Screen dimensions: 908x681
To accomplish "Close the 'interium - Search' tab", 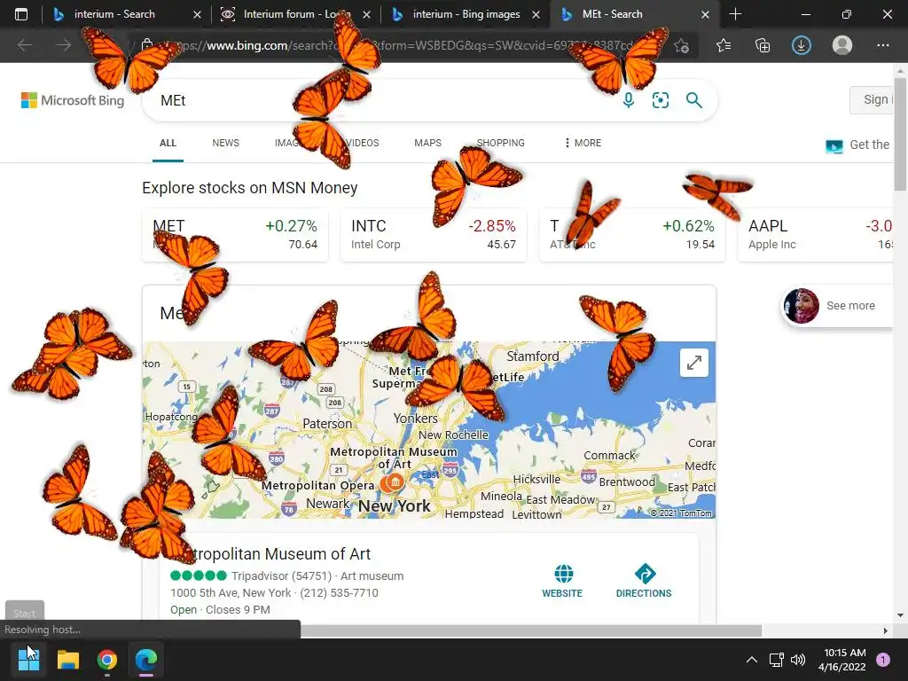I will click(197, 14).
